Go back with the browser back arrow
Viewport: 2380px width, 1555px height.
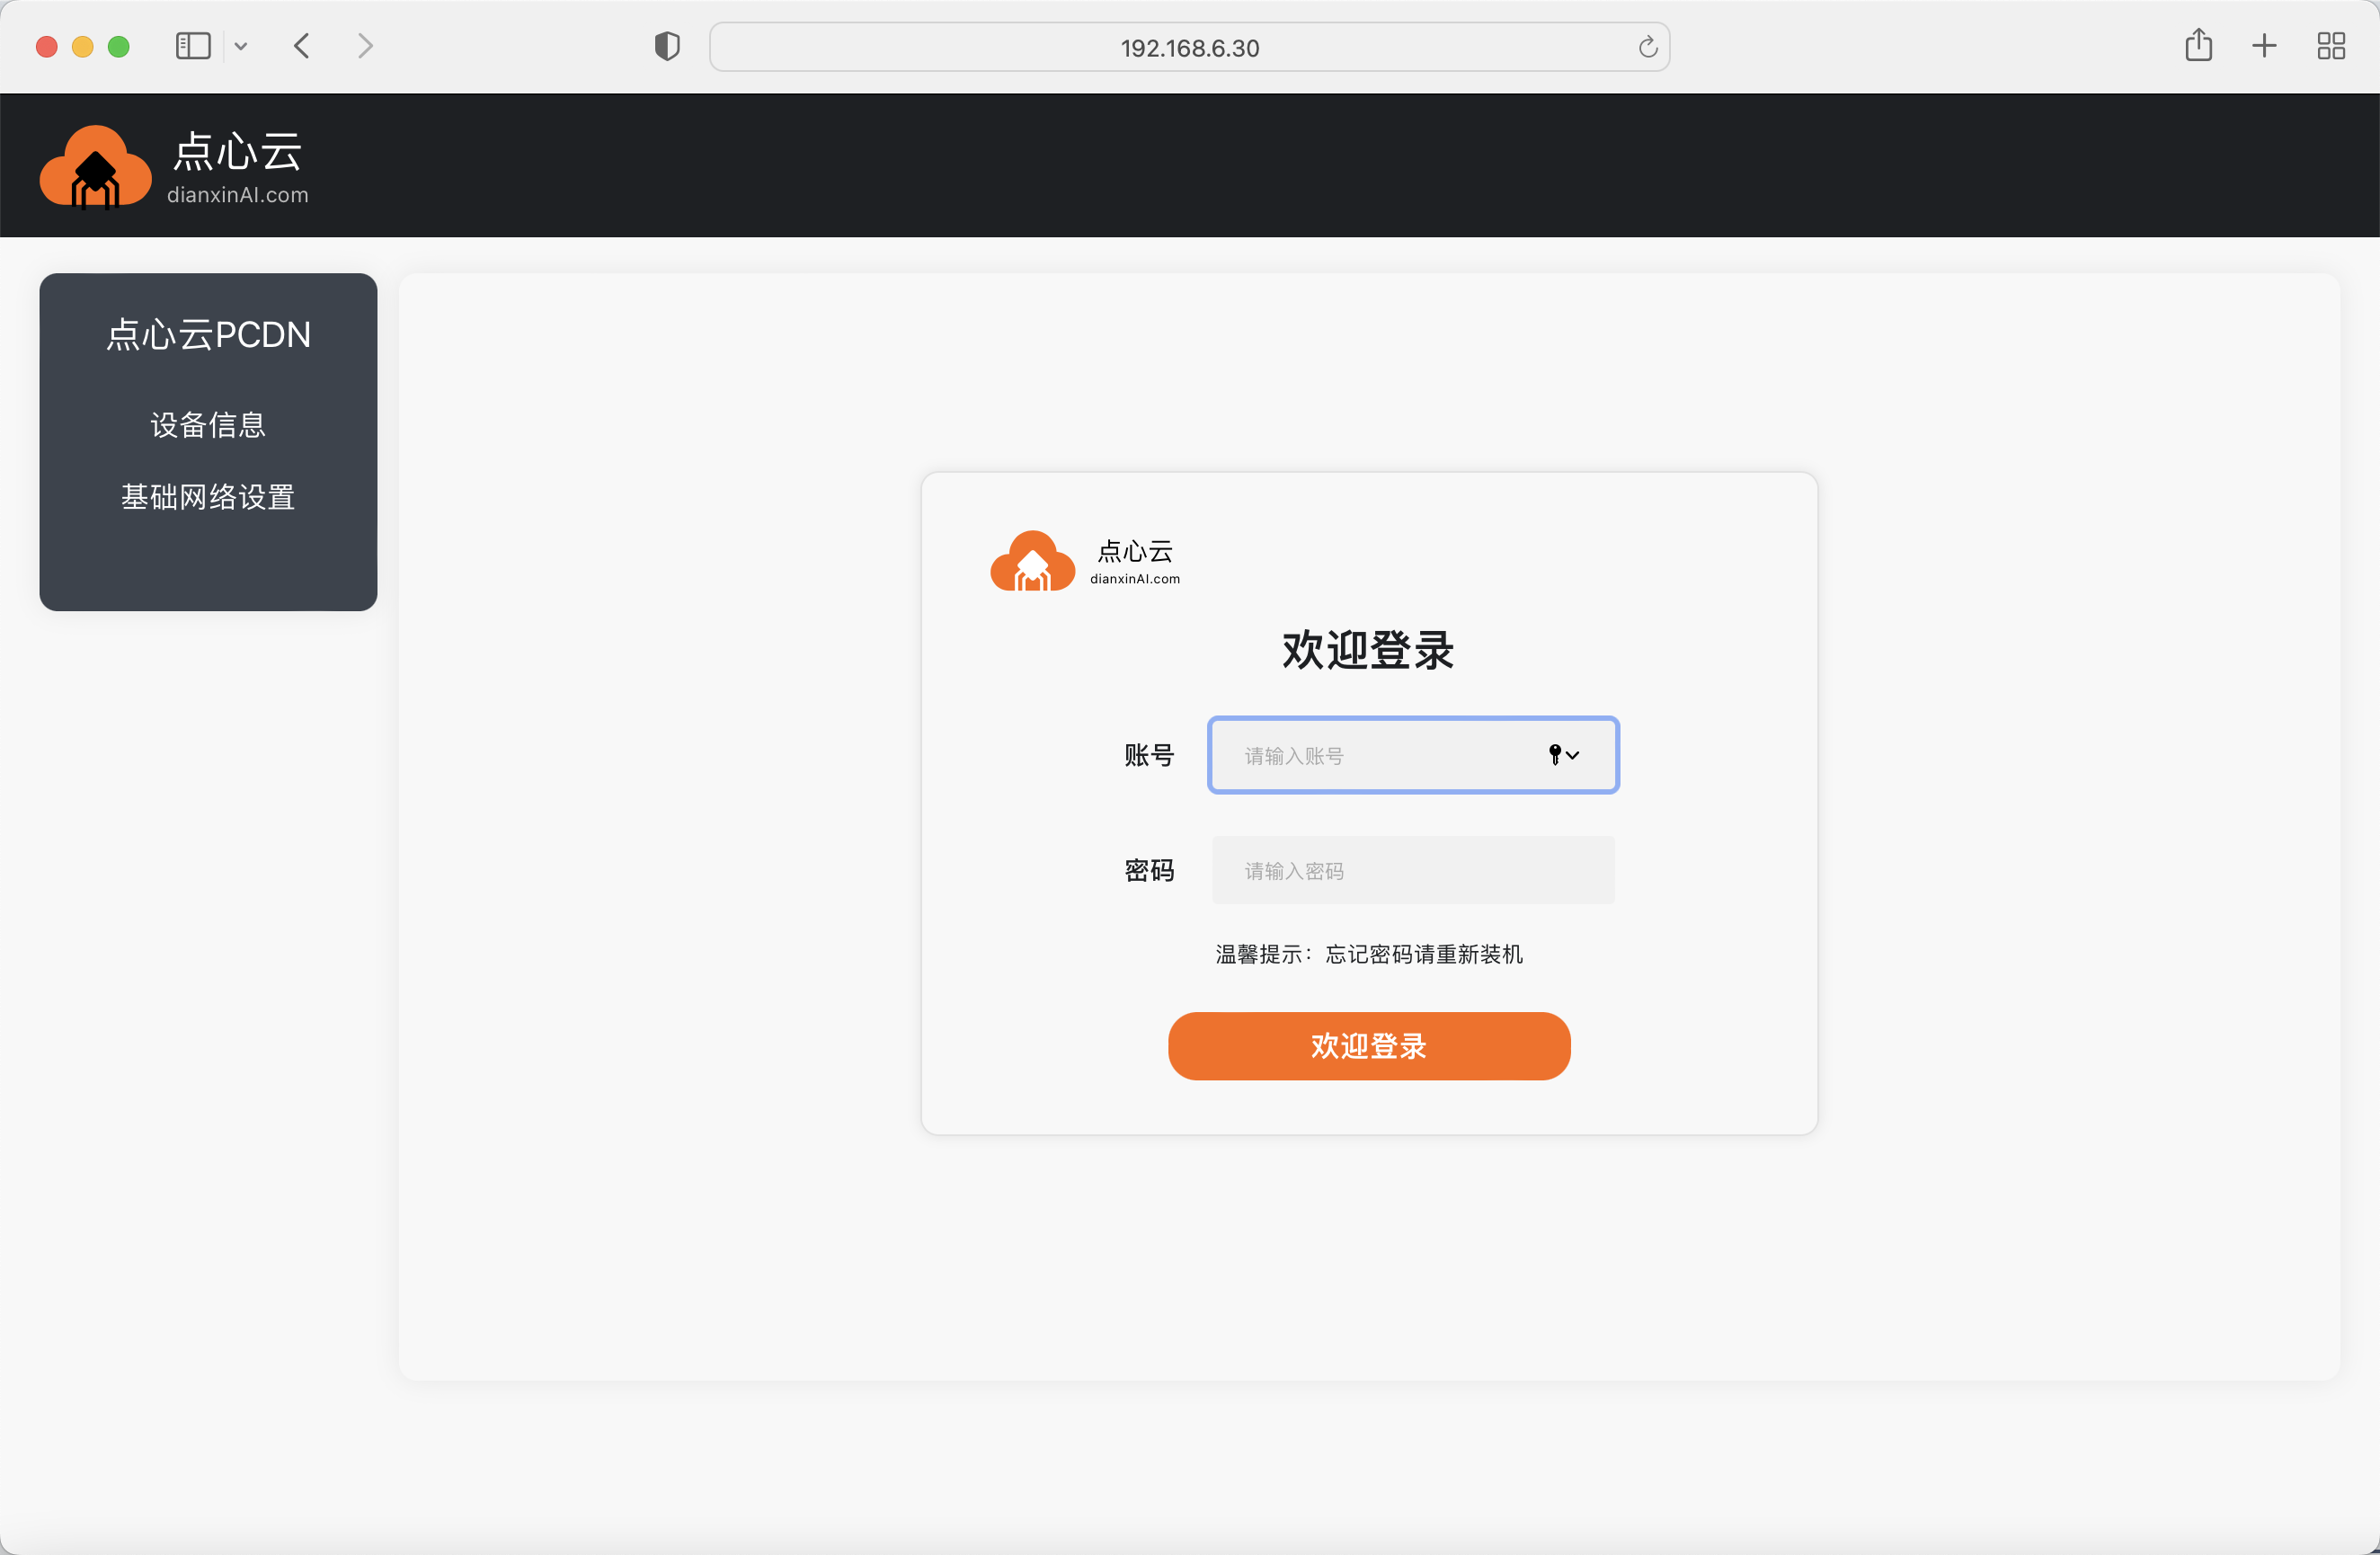click(x=302, y=46)
